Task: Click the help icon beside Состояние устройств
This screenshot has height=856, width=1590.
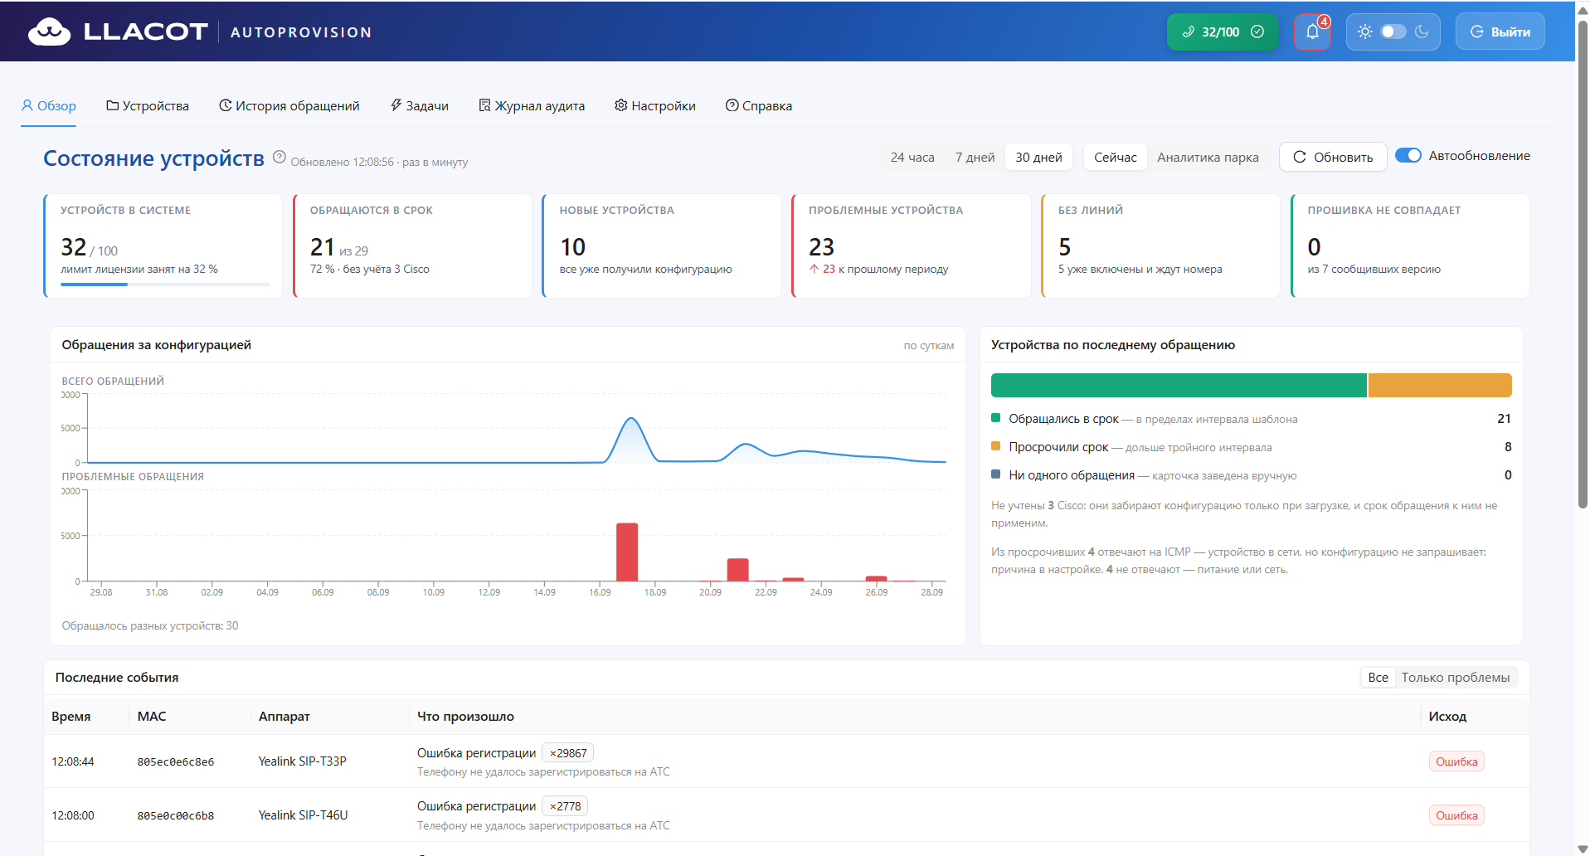Action: [x=280, y=157]
